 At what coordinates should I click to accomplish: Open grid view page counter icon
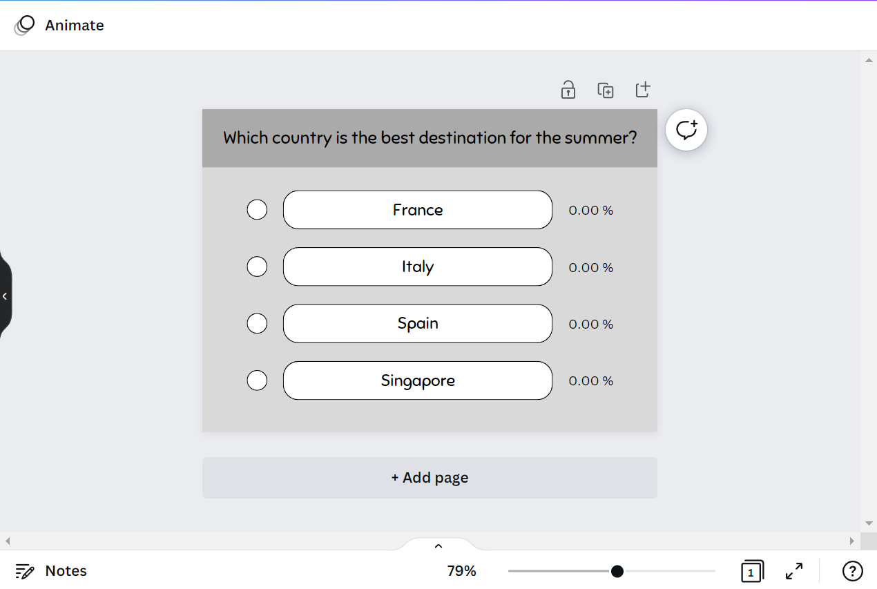752,571
